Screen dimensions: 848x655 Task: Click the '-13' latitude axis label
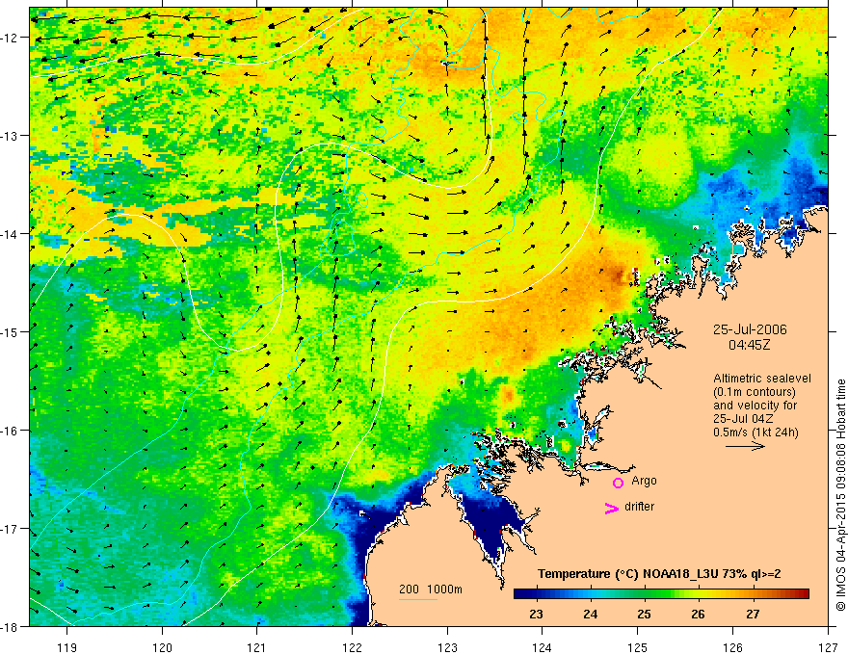(x=10, y=136)
